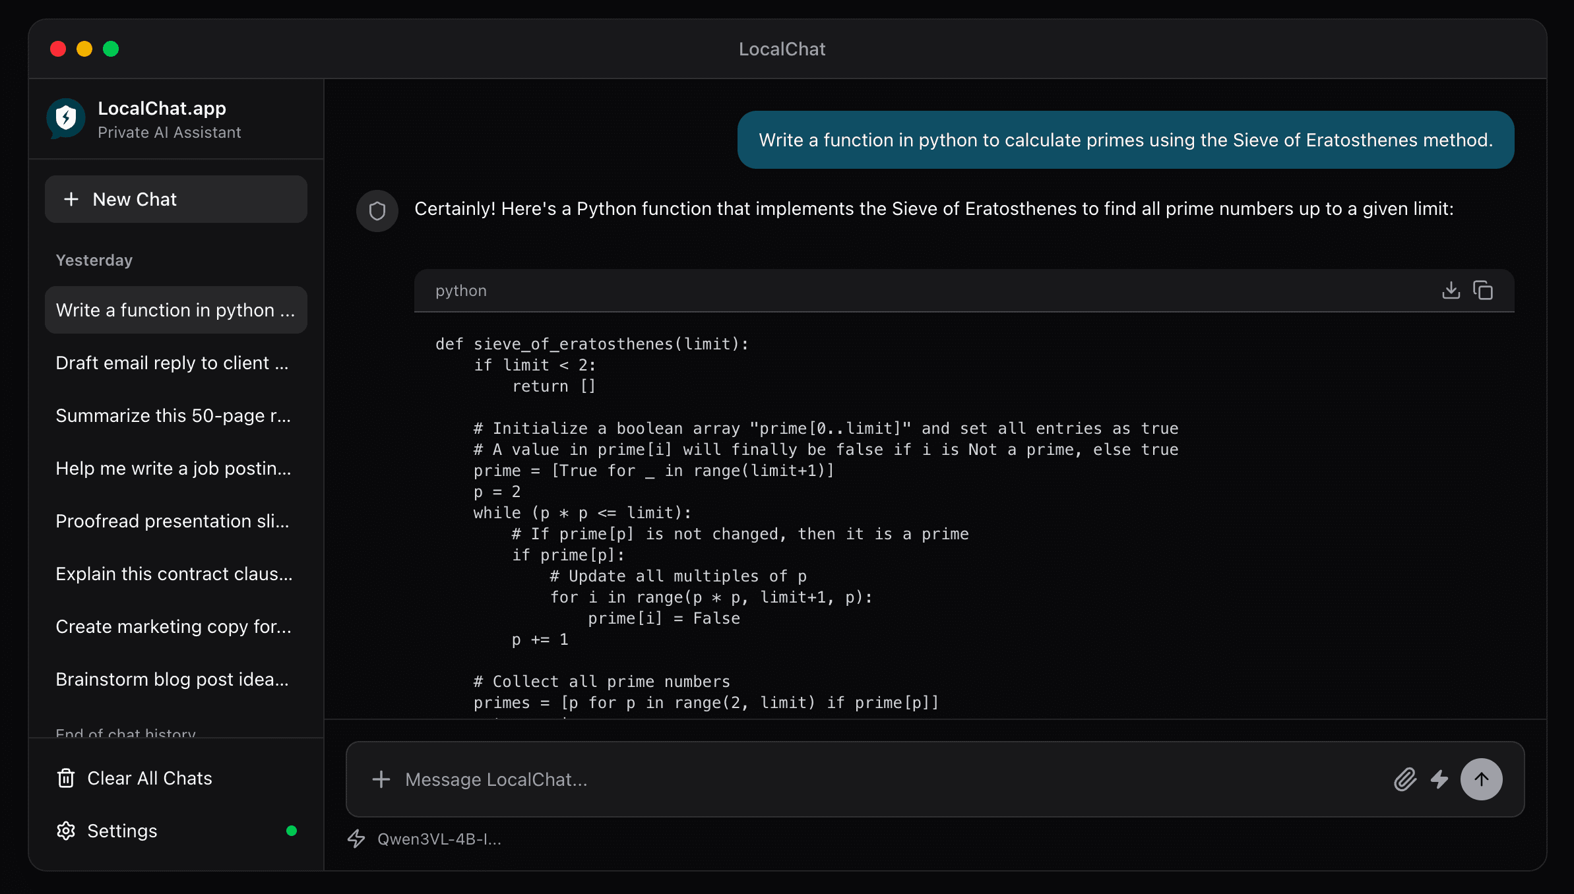Click the LocalChat.app shield logo
Image resolution: width=1574 pixels, height=894 pixels.
pyautogui.click(x=66, y=119)
